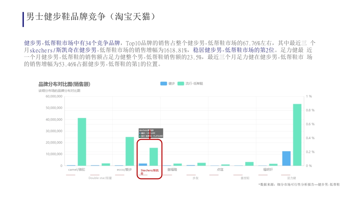Image resolution: width=352 pixels, height=198 pixels.
Task: Click the green dot in the Skechers tooltip
Action: [x=140, y=136]
